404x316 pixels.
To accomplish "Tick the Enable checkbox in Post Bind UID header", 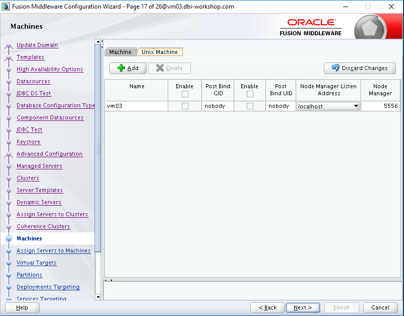I will click(x=250, y=94).
